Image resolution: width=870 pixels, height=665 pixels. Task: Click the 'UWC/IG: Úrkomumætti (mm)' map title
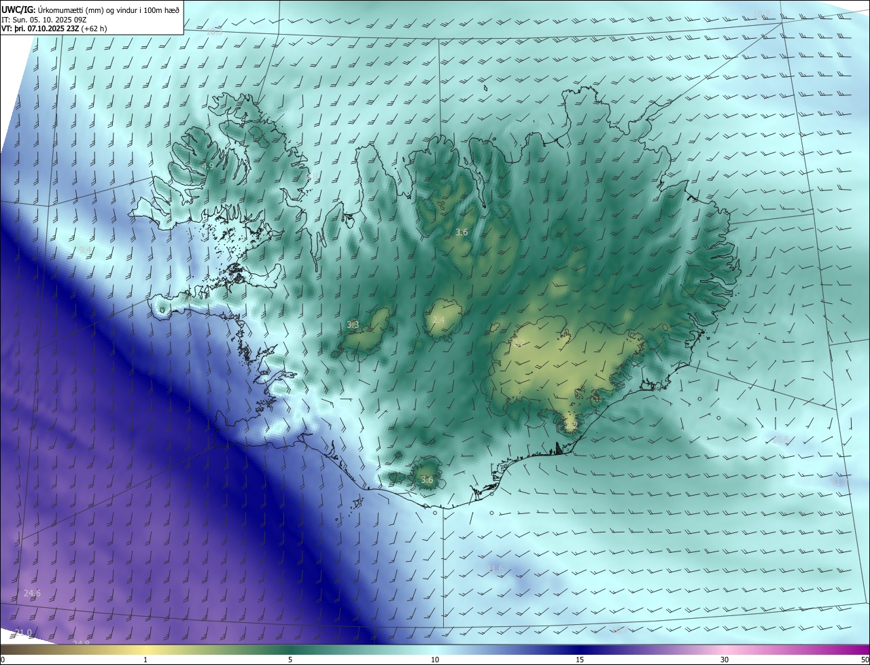91,10
